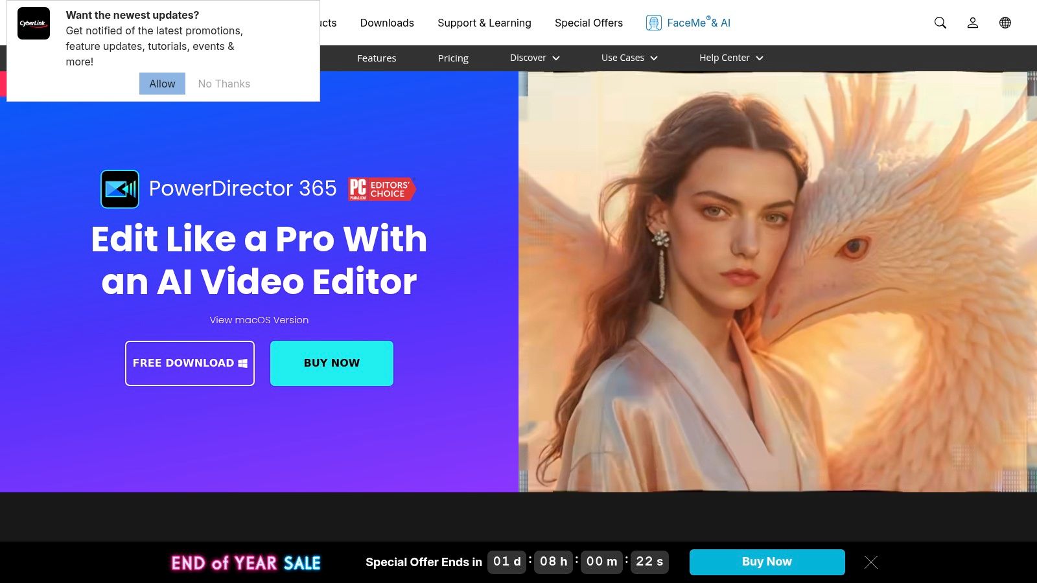The image size is (1037, 583).
Task: Click the CyberLink logo in notification popup
Action: click(x=34, y=23)
